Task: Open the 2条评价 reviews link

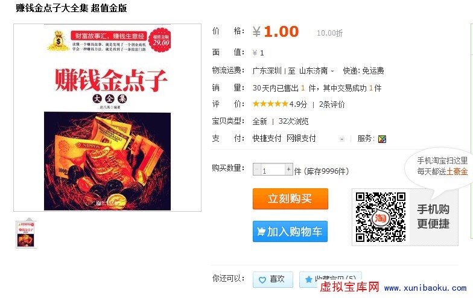Action: pyautogui.click(x=332, y=104)
